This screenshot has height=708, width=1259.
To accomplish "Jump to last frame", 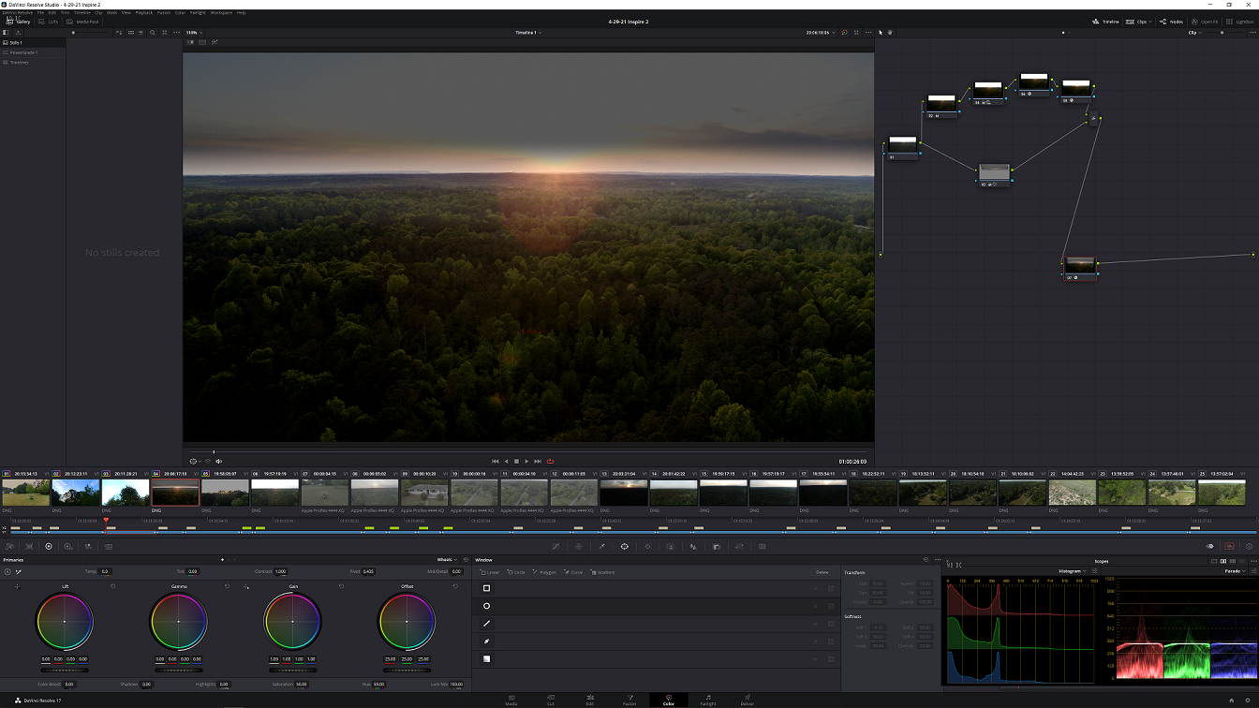I will (538, 461).
